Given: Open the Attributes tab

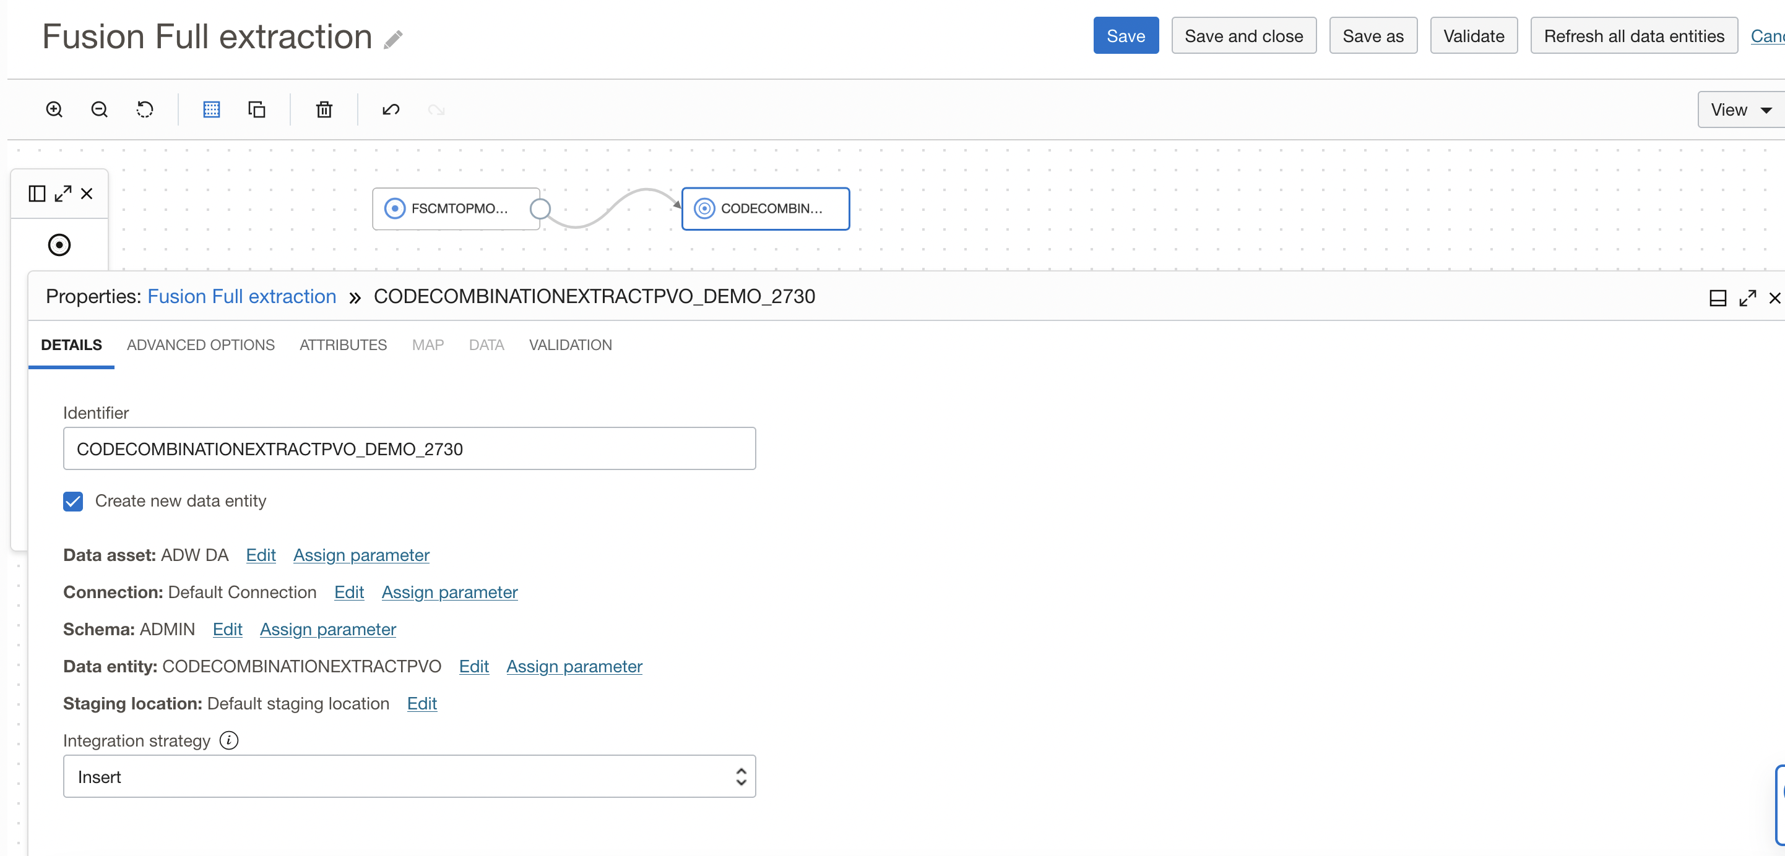Looking at the screenshot, I should tap(343, 345).
